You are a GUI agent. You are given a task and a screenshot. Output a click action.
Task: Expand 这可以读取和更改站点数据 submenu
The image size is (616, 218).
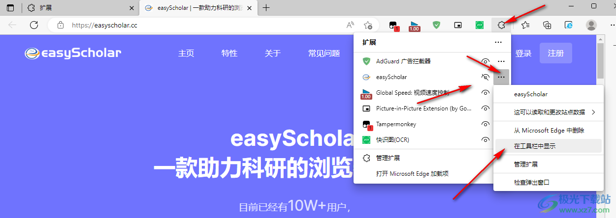pos(549,112)
